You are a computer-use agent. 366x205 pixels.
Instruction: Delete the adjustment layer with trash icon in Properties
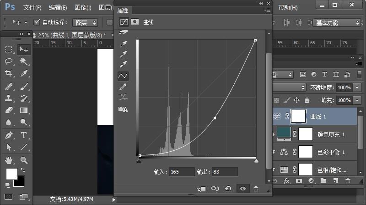click(256, 189)
